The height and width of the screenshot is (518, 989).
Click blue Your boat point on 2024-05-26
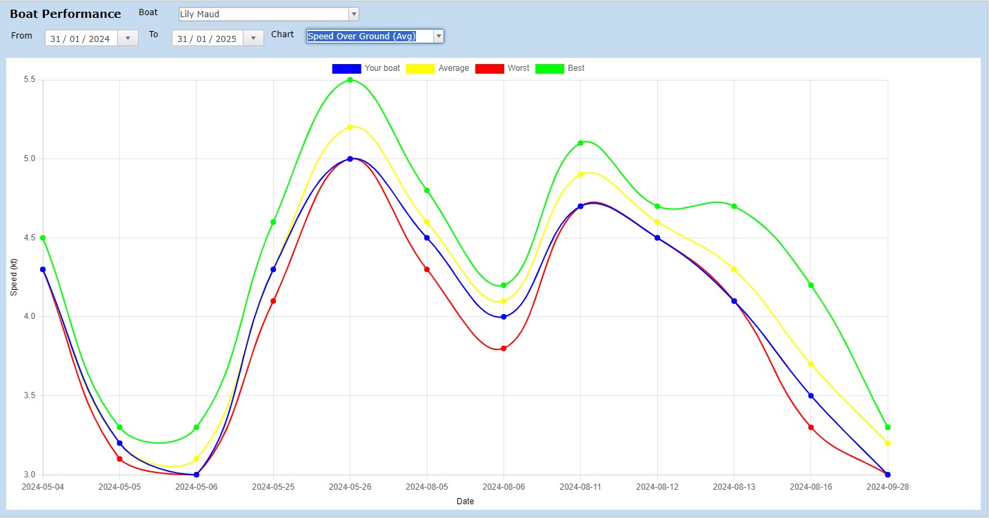(350, 158)
